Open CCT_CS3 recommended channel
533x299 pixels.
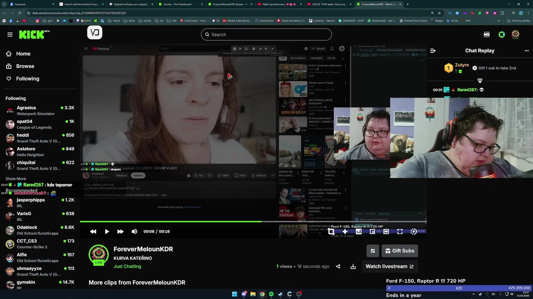(x=40, y=244)
